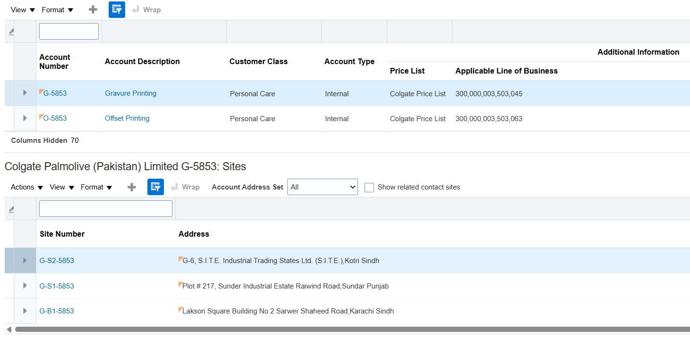Click the add site plus icon
Screen dimensions: 690x338
132,187
